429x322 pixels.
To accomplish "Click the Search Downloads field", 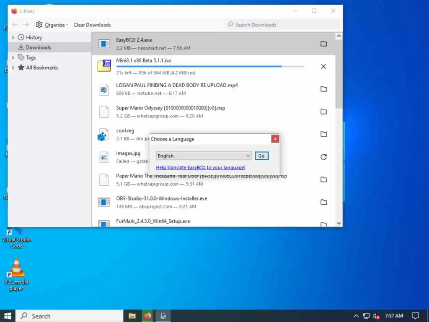I will (x=282, y=25).
